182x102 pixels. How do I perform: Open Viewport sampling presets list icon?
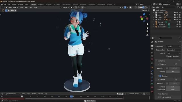click(x=176, y=64)
